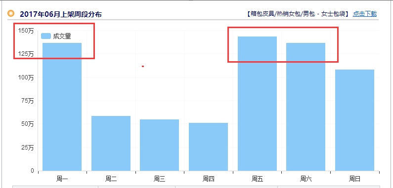This screenshot has width=393, height=188.
Task: Select the 周日 bar in chart
Action: point(354,120)
